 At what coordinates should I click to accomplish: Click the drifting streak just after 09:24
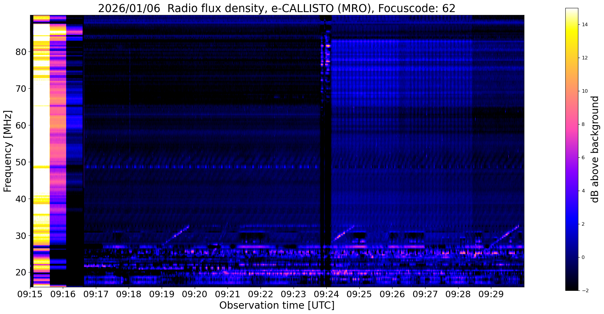(x=342, y=234)
